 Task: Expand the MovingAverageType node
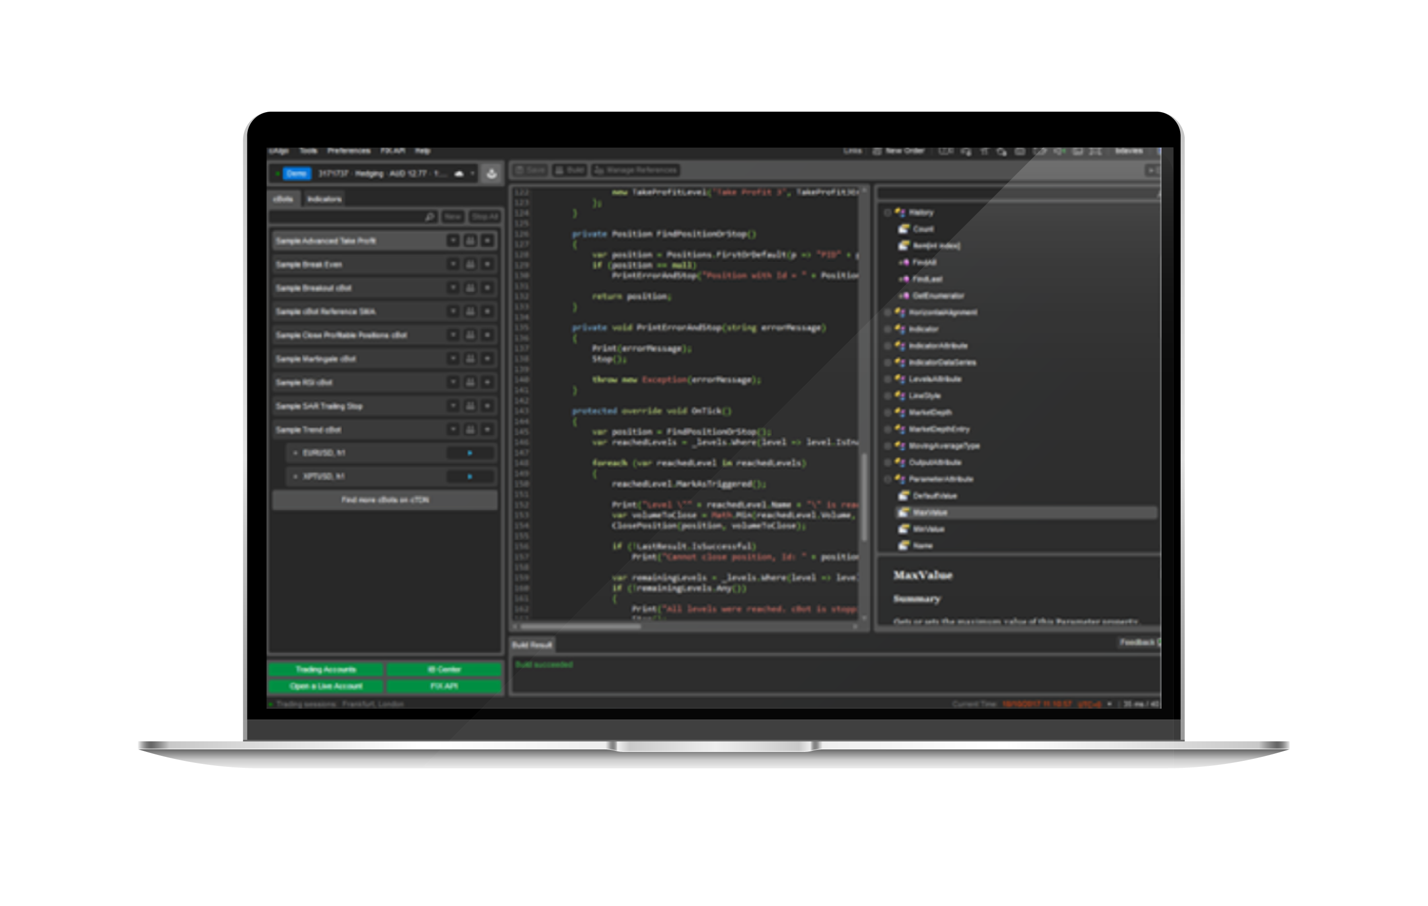click(888, 446)
